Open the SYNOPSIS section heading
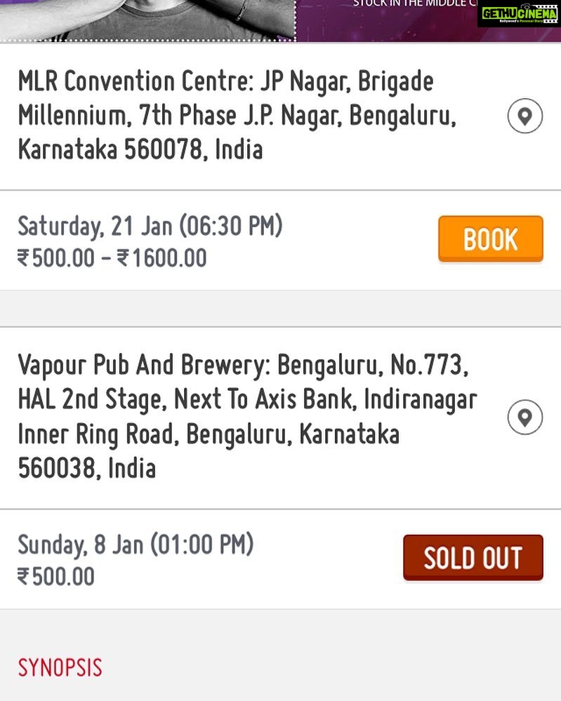Viewport: 561px width, 701px height. click(60, 667)
